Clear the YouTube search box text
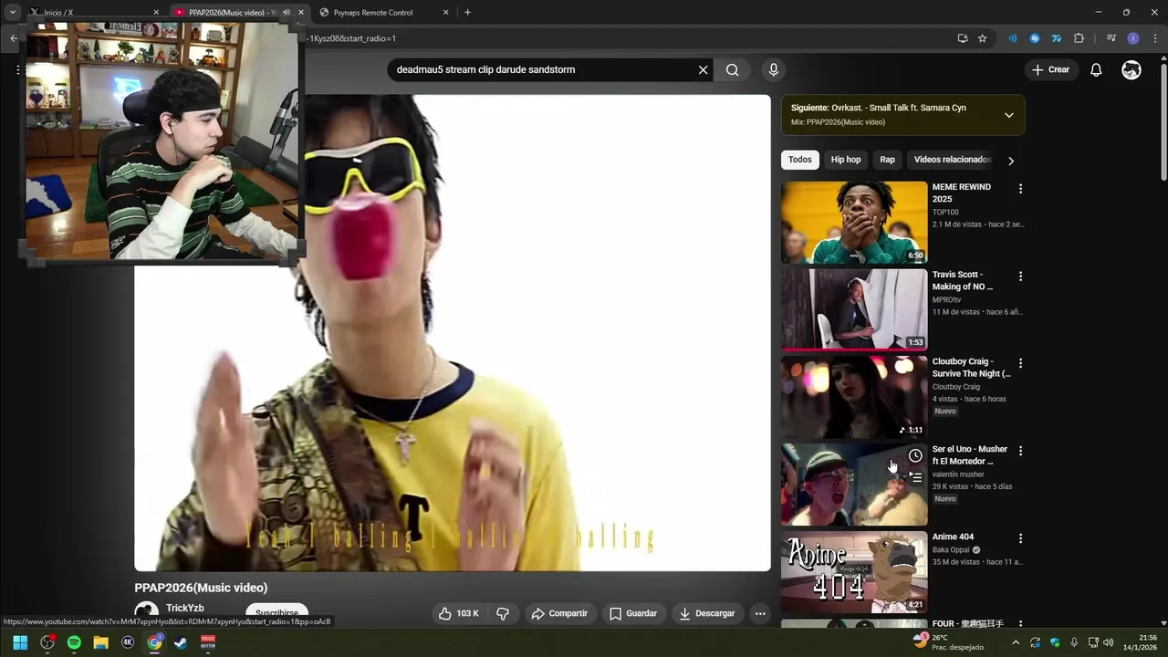The width and height of the screenshot is (1168, 657). coord(703,69)
